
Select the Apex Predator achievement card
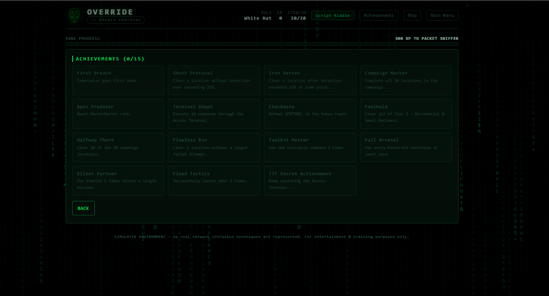pos(118,114)
